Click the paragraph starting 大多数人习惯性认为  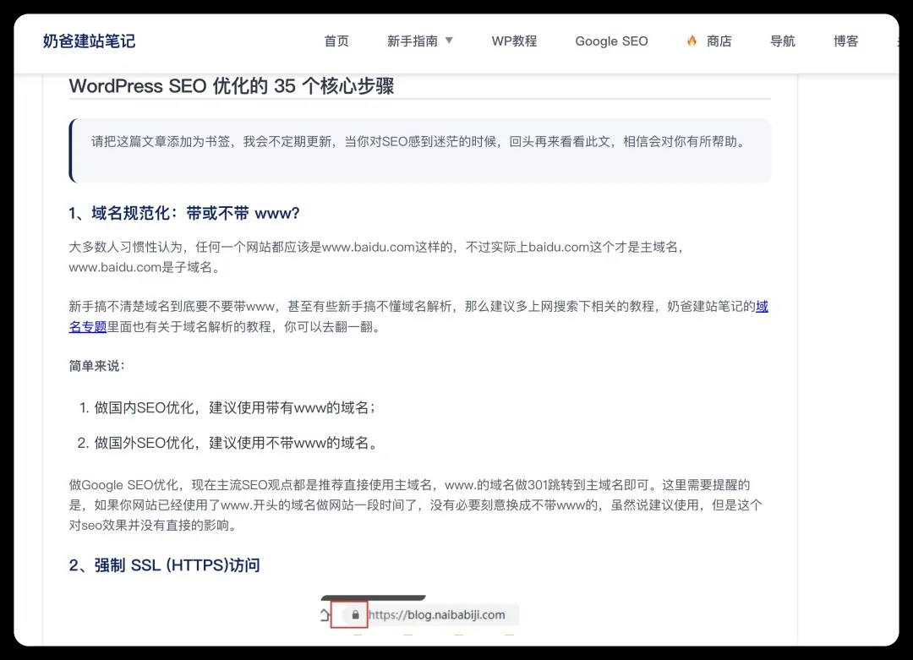click(376, 257)
